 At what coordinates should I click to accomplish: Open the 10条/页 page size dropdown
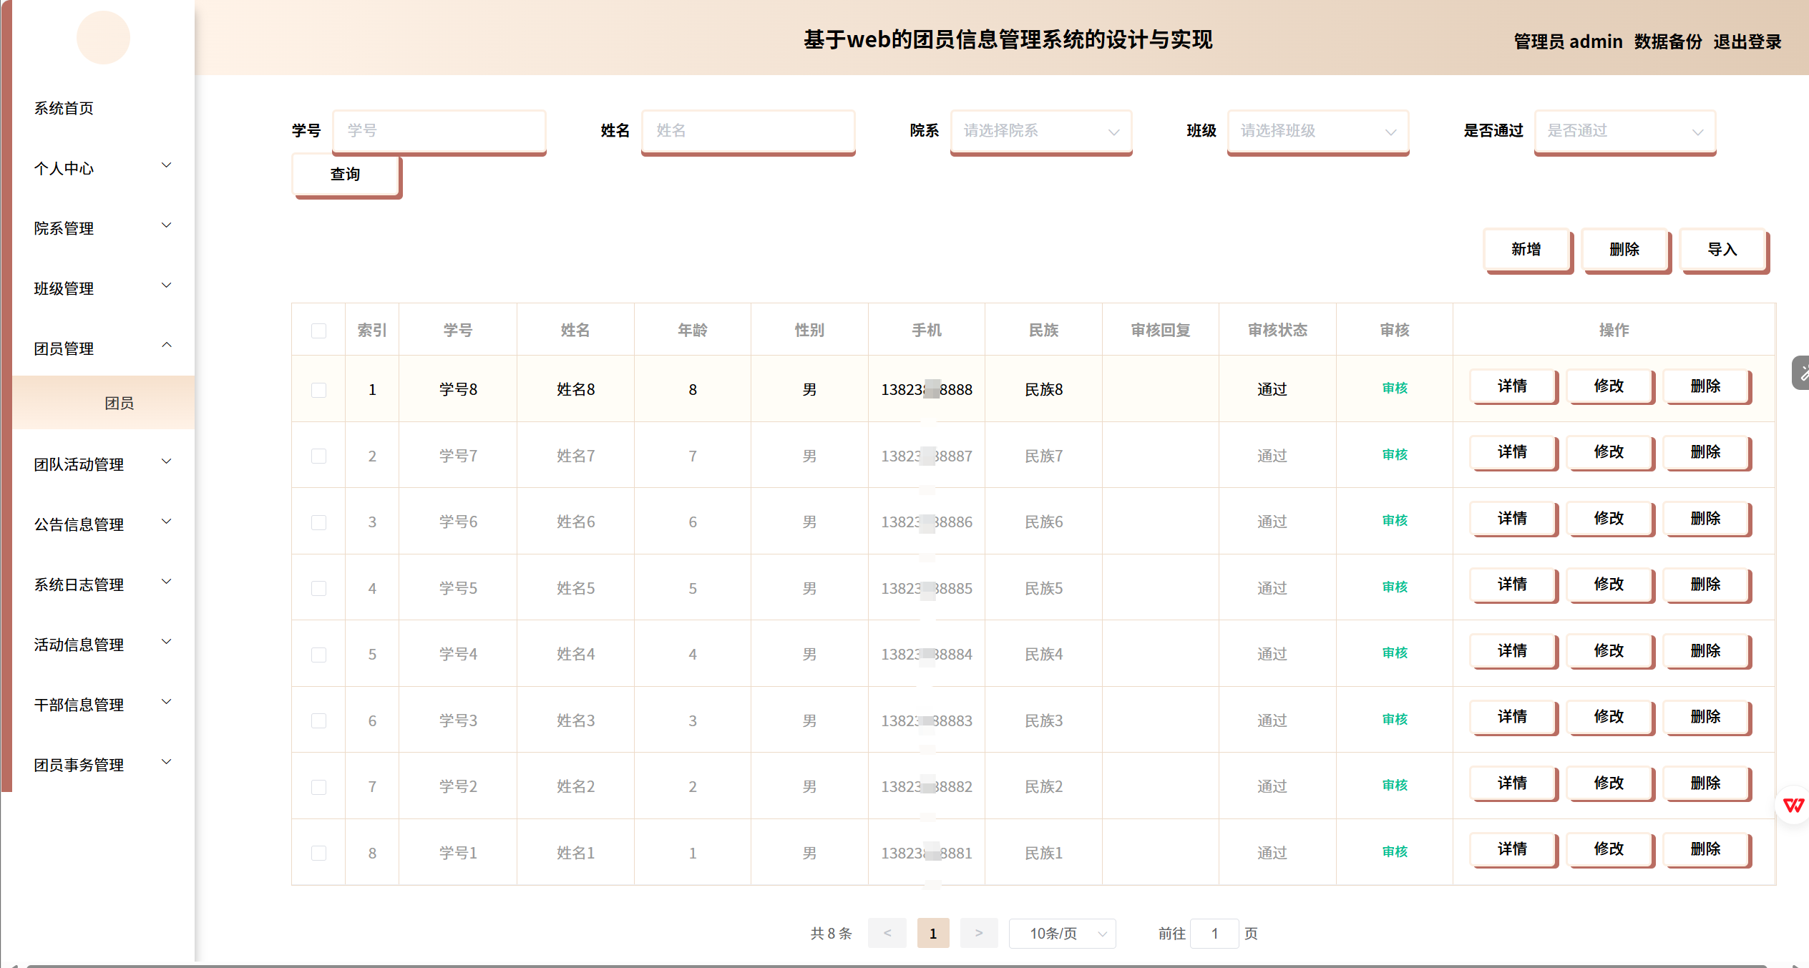pos(1062,933)
